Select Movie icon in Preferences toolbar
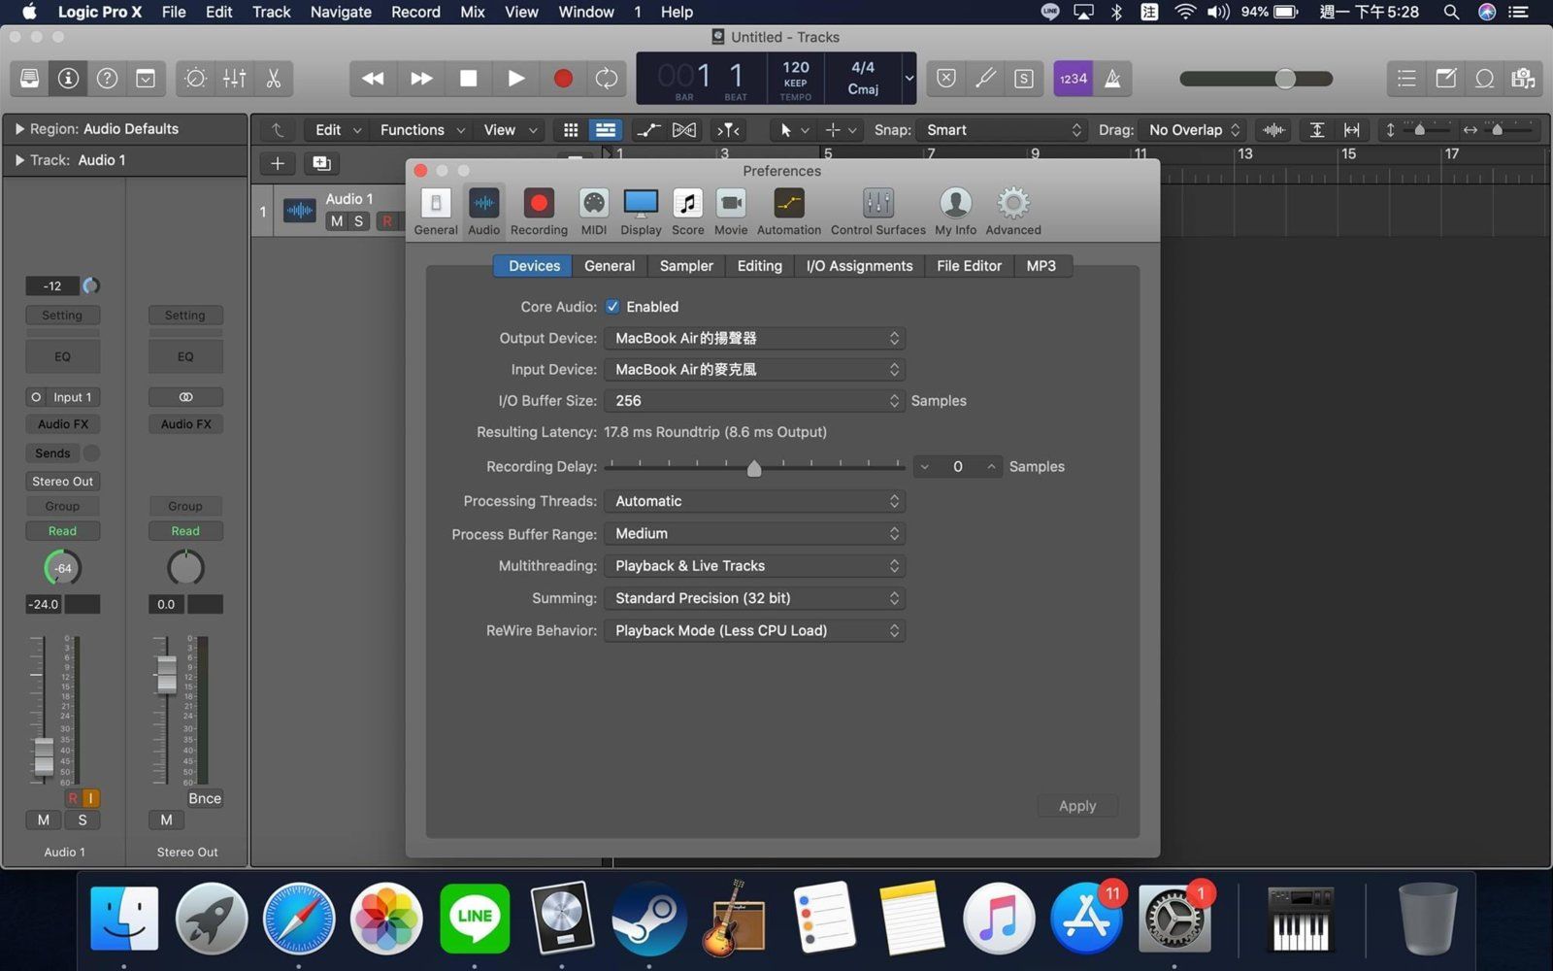Screen dimensions: 1553x971 [731, 211]
